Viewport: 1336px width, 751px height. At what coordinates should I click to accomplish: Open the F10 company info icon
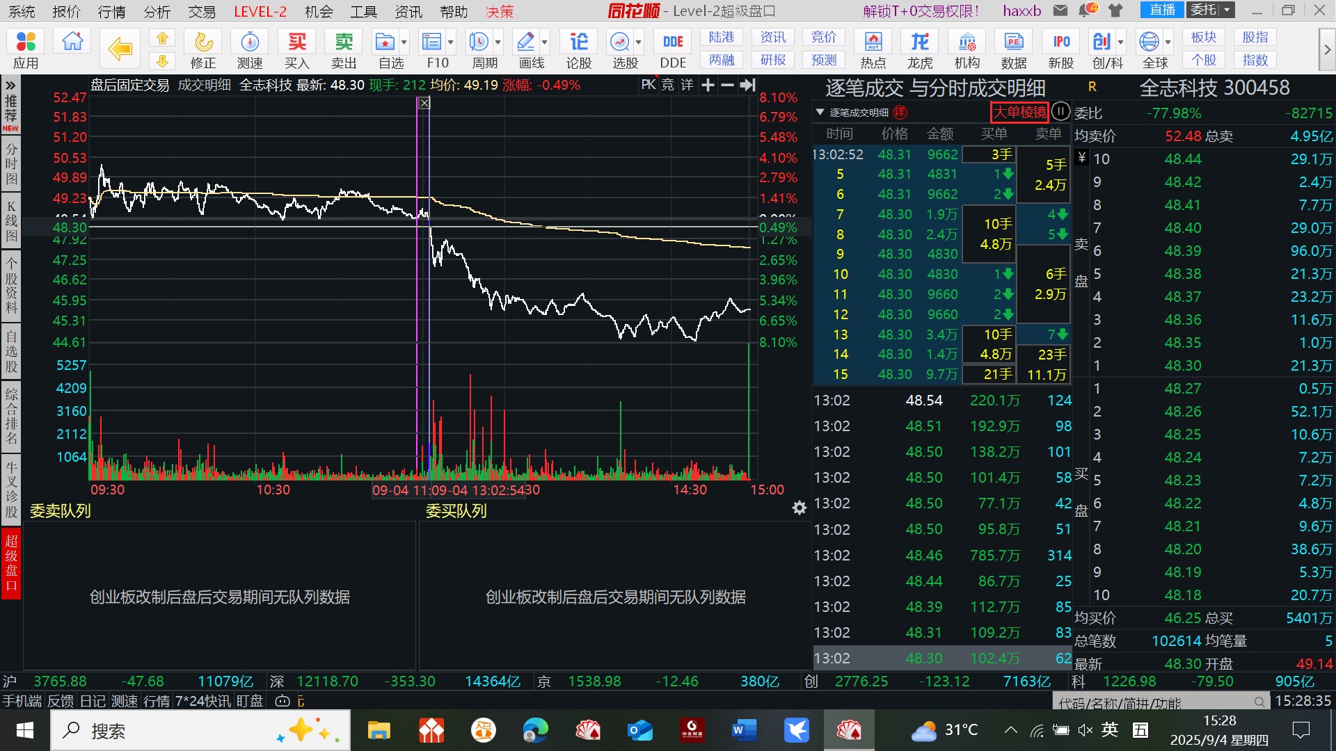(432, 42)
